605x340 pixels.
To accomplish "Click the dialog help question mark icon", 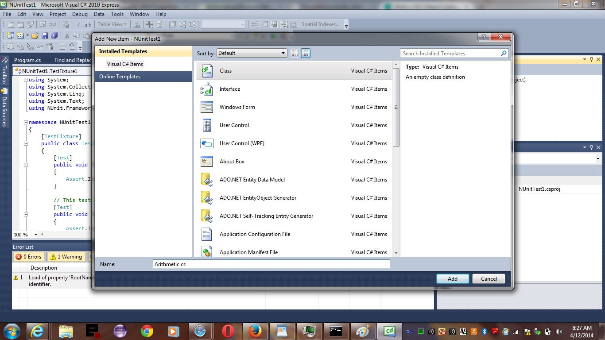I will [x=484, y=38].
